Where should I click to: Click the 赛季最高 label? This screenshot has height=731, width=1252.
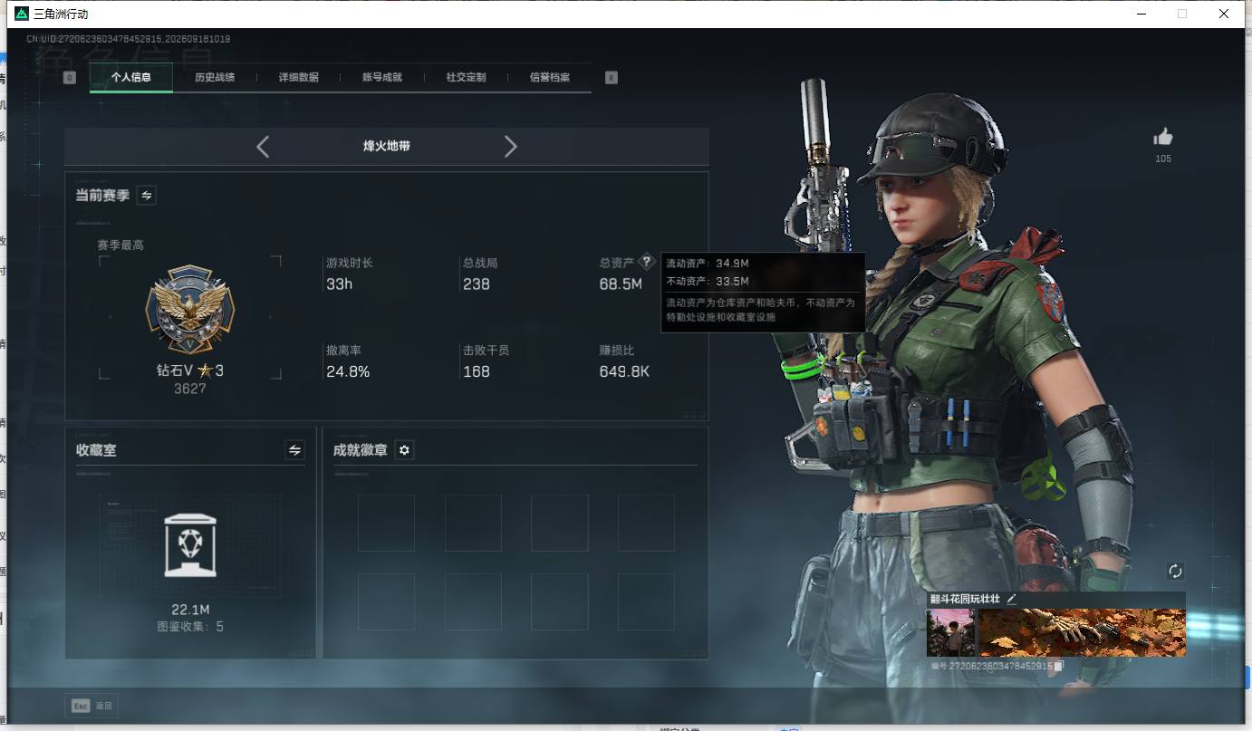pos(120,245)
